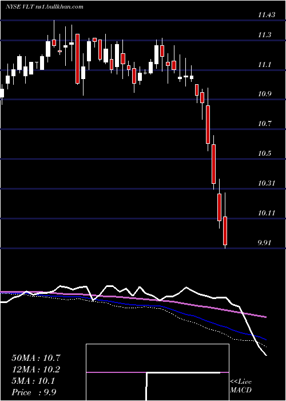This screenshot has height=401, width=286.
Task: Select the 11.43 price axis label
Action: [x=267, y=15]
